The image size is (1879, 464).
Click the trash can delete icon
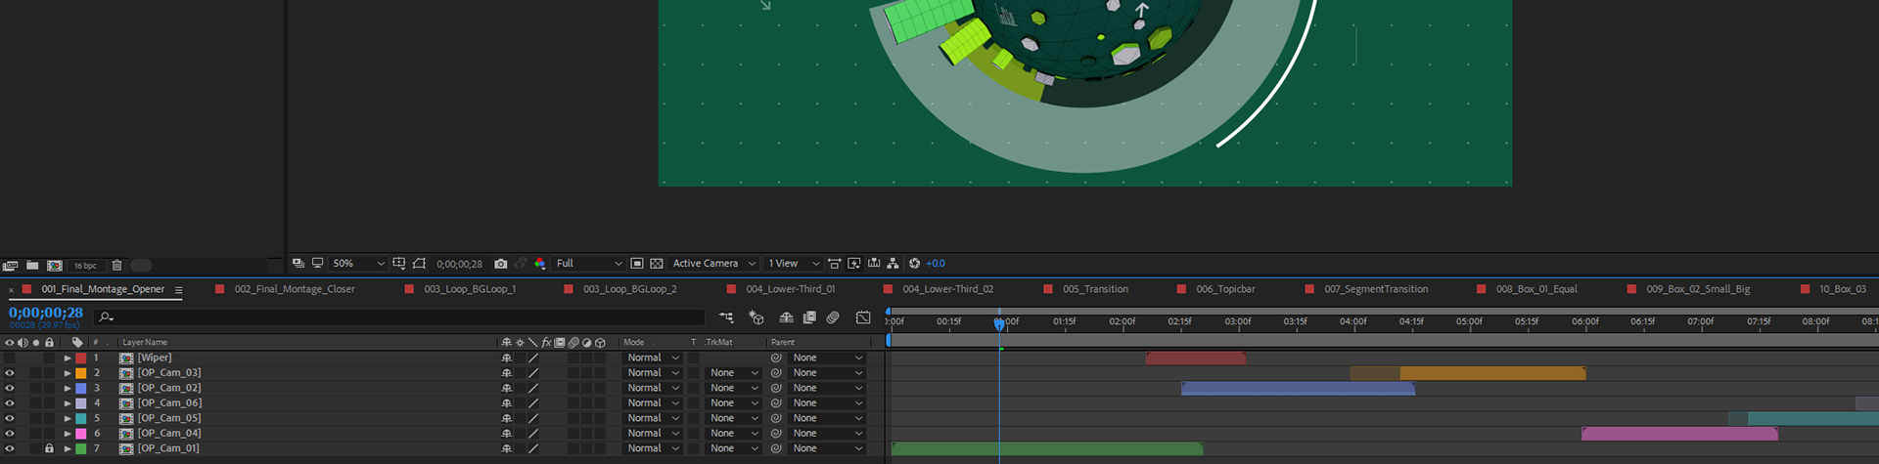click(x=116, y=266)
